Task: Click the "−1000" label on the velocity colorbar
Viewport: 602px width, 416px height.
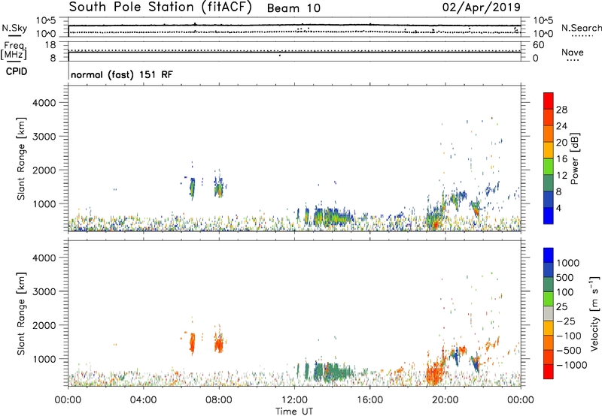Action: [572, 365]
